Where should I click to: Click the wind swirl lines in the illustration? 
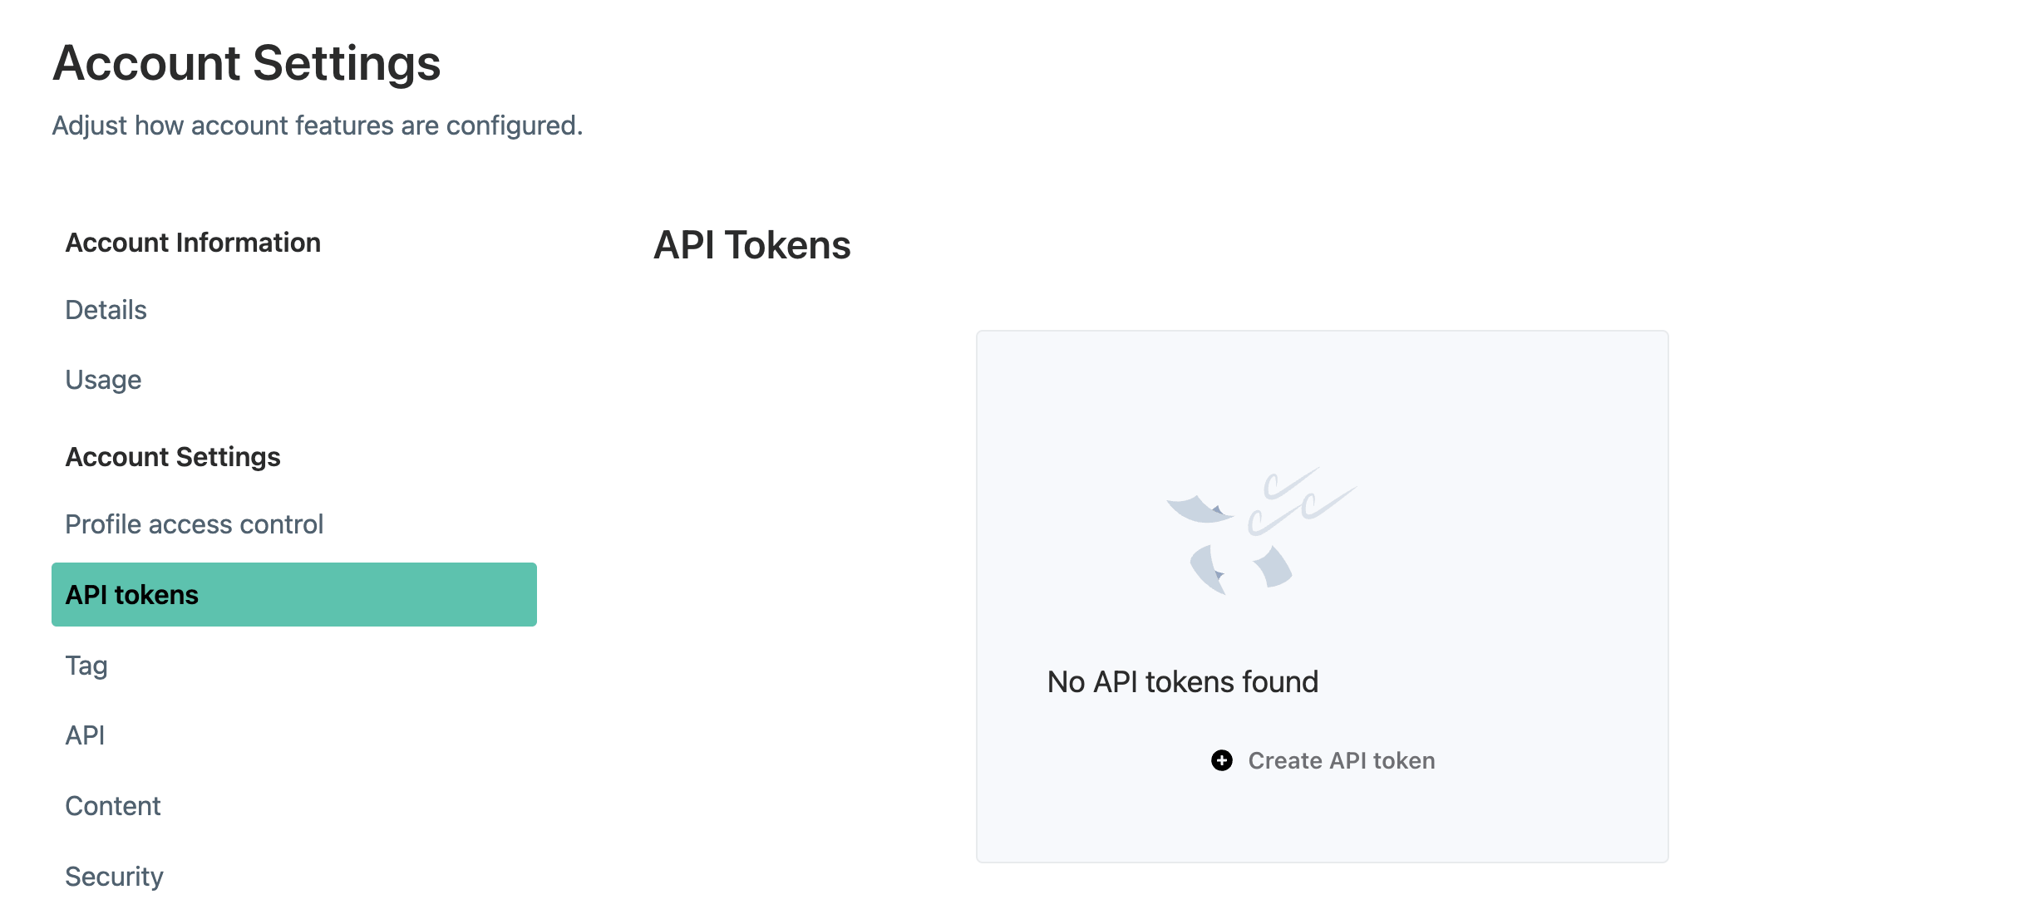[x=1302, y=500]
